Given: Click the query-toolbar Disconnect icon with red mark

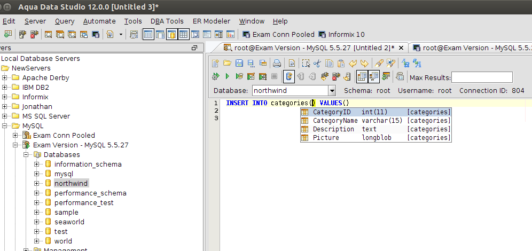Looking at the screenshot, I should coord(336,77).
